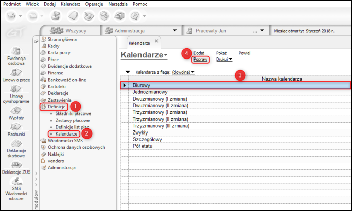Click the Powiel link

(244, 53)
